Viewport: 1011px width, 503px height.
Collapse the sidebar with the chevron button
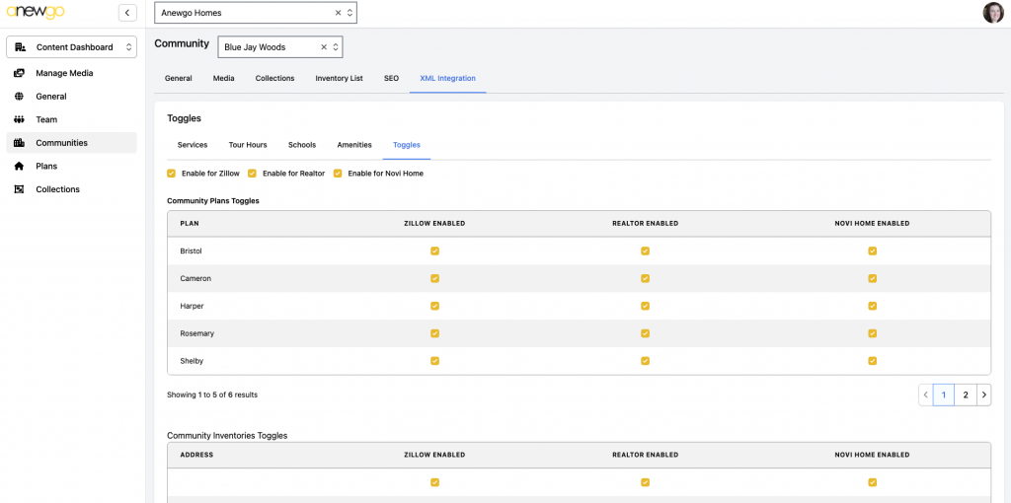pos(127,12)
